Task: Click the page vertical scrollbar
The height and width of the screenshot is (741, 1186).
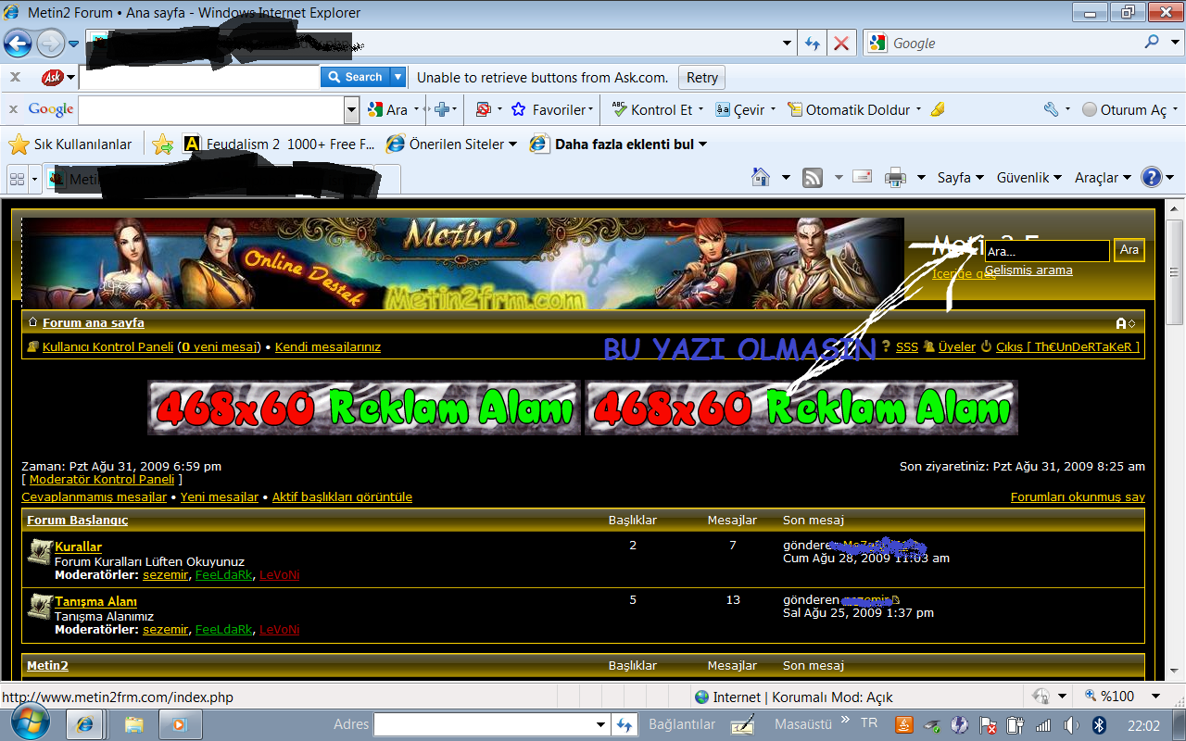Action: pyautogui.click(x=1175, y=438)
